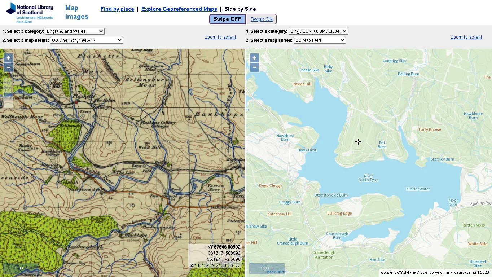Open the OS One Inch, 1945-47 series dropdown
The width and height of the screenshot is (492, 277).
[86, 40]
